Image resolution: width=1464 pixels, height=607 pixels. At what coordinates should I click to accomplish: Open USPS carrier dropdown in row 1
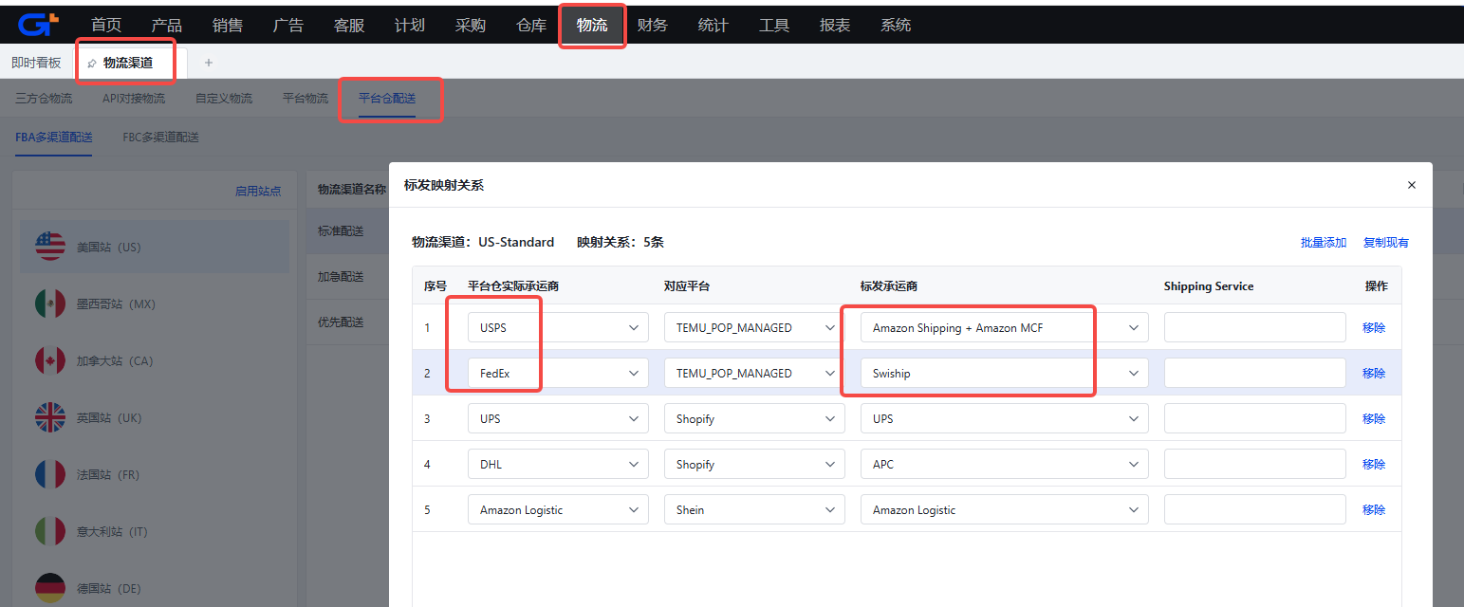(558, 327)
